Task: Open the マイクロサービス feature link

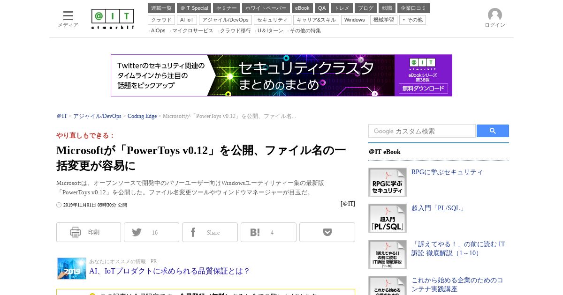Action: pyautogui.click(x=192, y=30)
